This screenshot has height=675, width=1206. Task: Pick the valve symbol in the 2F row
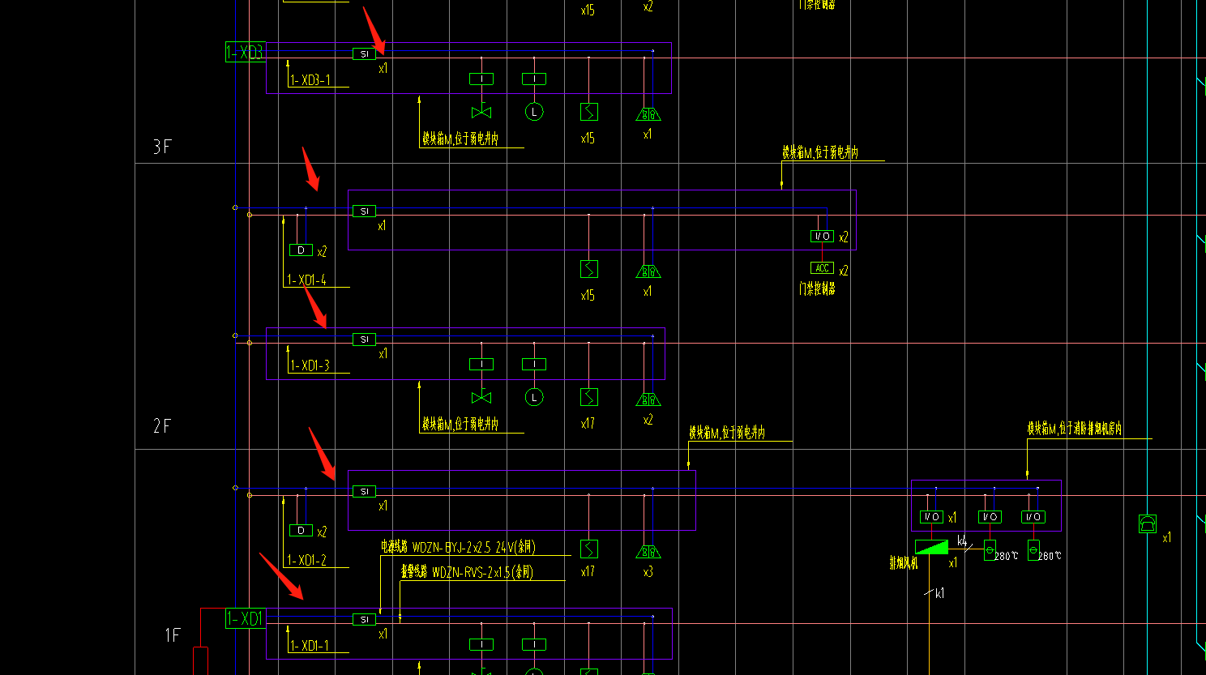(481, 397)
